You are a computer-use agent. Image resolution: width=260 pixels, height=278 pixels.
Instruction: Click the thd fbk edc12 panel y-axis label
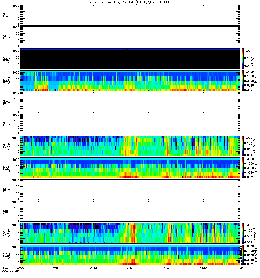click(7, 146)
